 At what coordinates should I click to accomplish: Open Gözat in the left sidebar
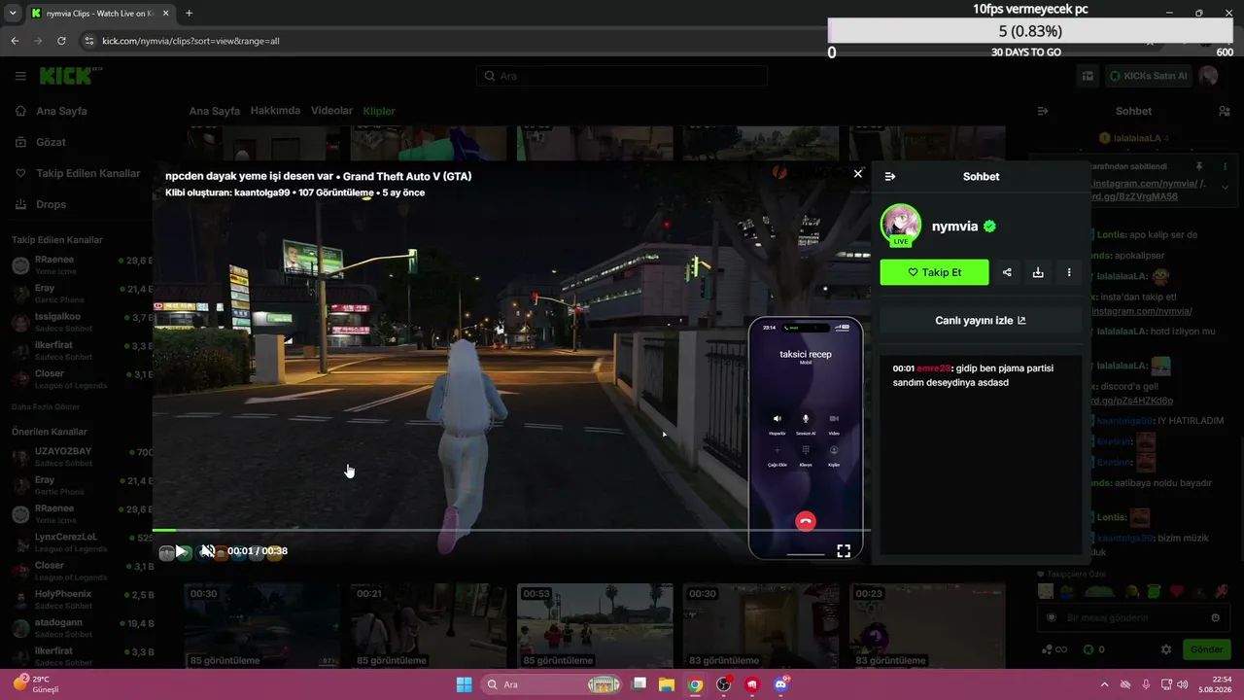point(51,142)
